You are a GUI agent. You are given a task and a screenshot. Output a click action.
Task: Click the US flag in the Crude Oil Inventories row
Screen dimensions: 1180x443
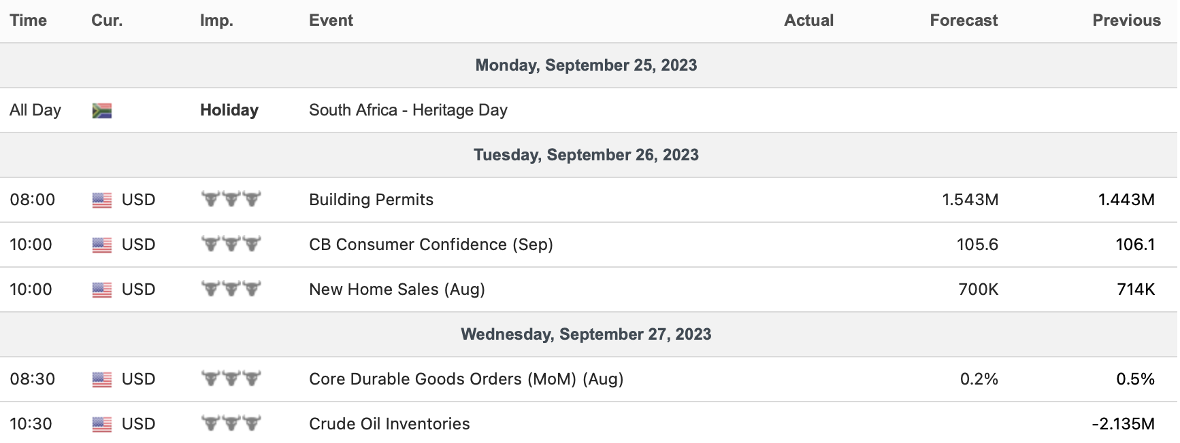[x=102, y=425]
